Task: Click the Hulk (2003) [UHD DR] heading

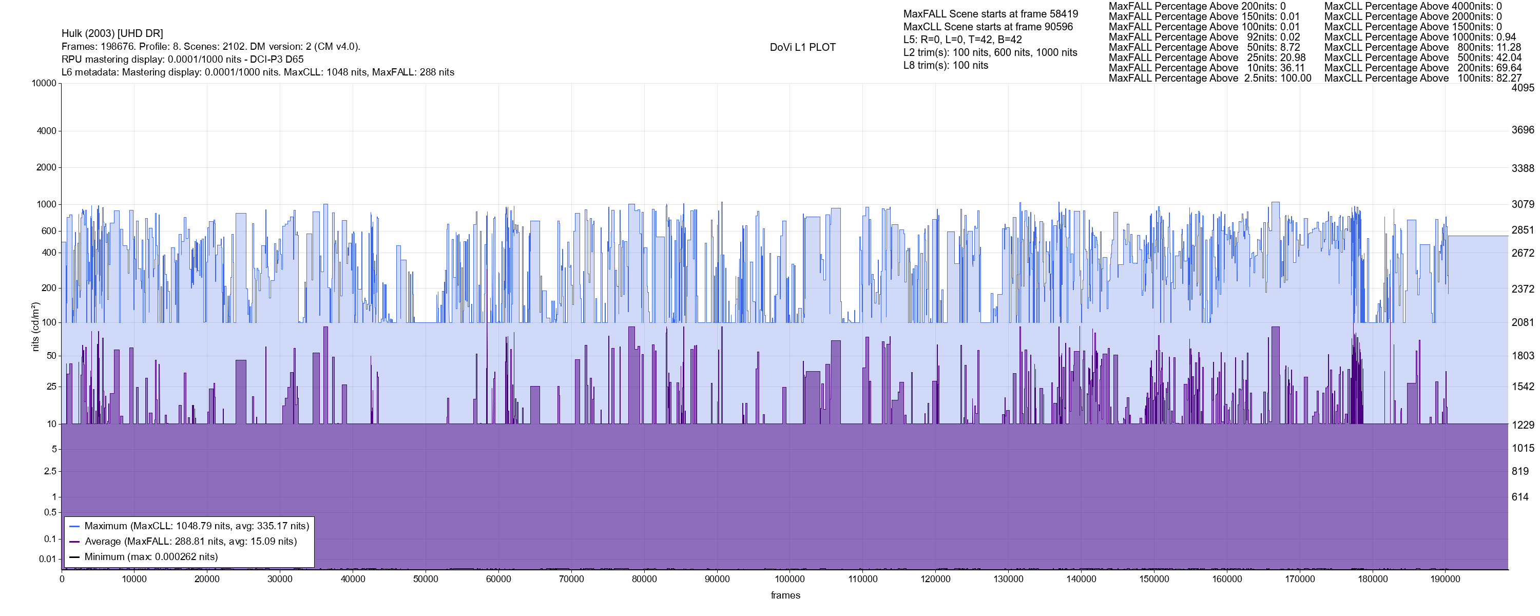Action: [112, 33]
